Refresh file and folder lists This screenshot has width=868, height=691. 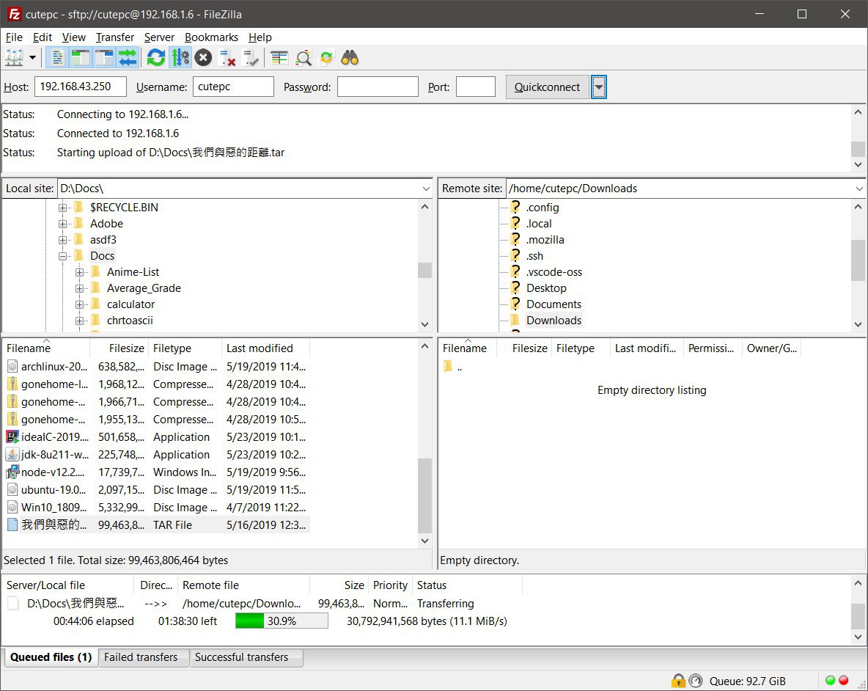156,57
